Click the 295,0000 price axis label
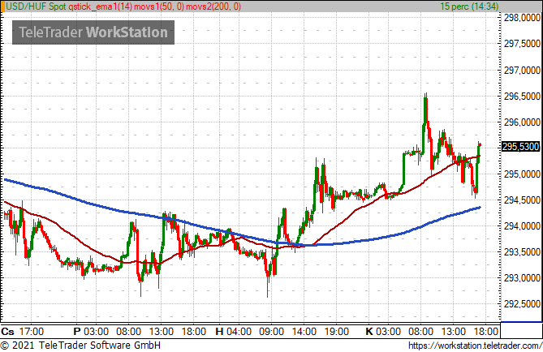The image size is (543, 352). click(x=522, y=174)
